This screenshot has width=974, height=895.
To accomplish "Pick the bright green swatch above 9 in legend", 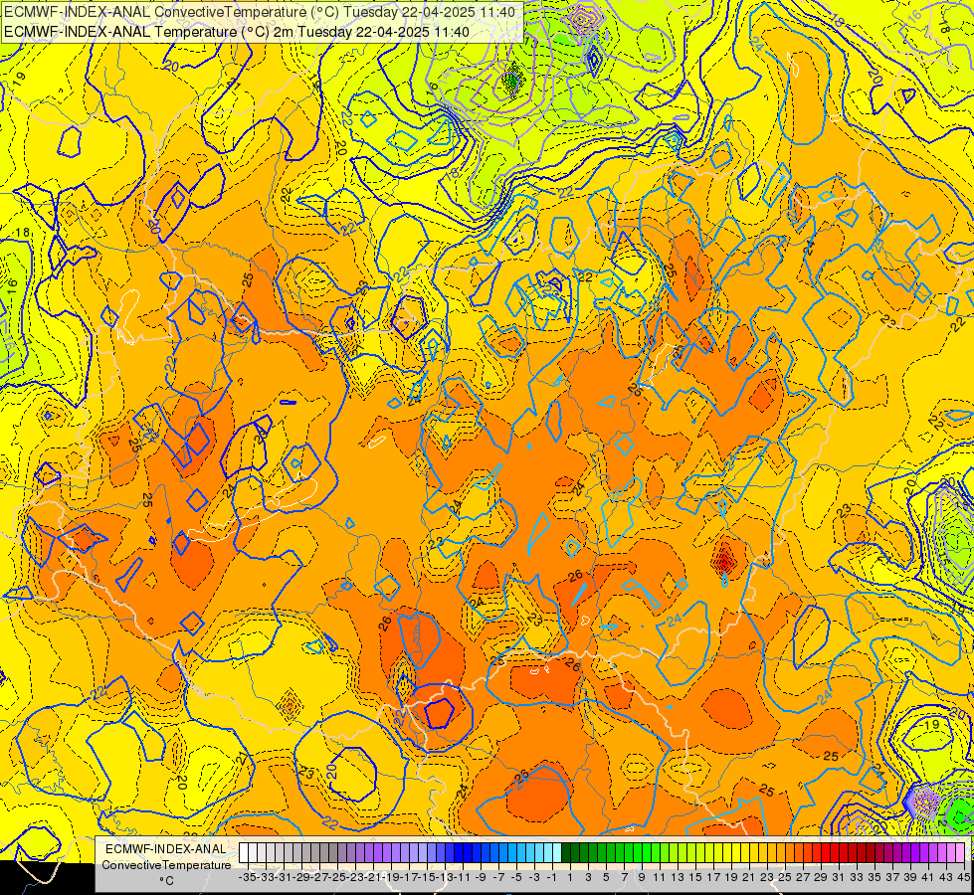I will pos(638,852).
